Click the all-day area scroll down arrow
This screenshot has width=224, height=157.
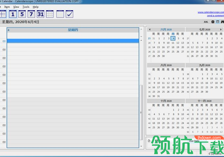point(141,37)
